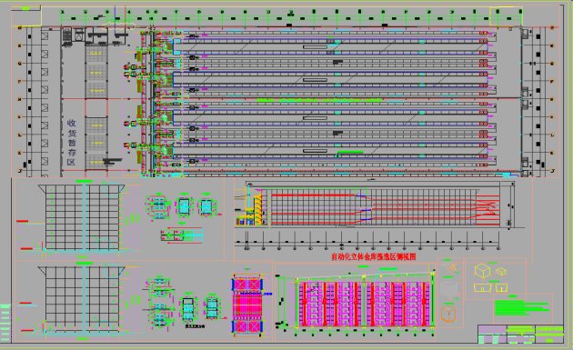
Task: Select the magenta rack plan-view detail
Action: pyautogui.click(x=247, y=305)
